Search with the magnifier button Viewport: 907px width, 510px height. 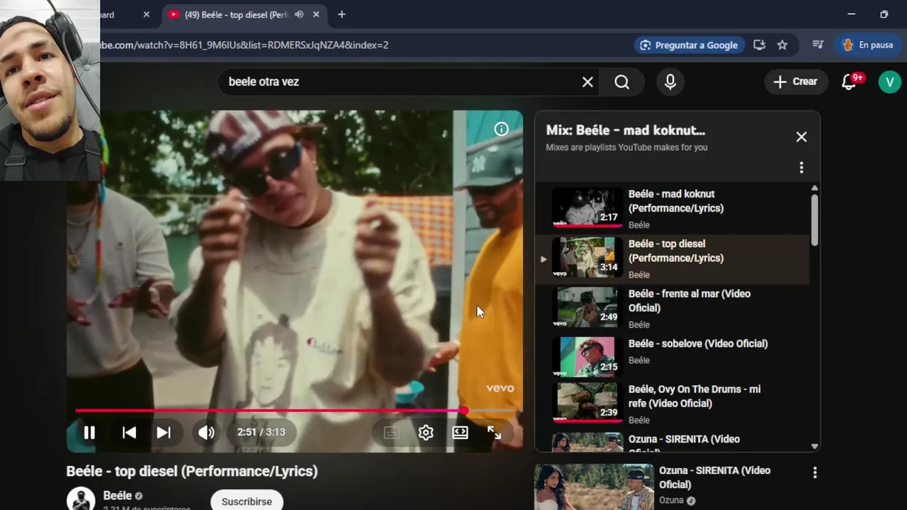click(621, 82)
